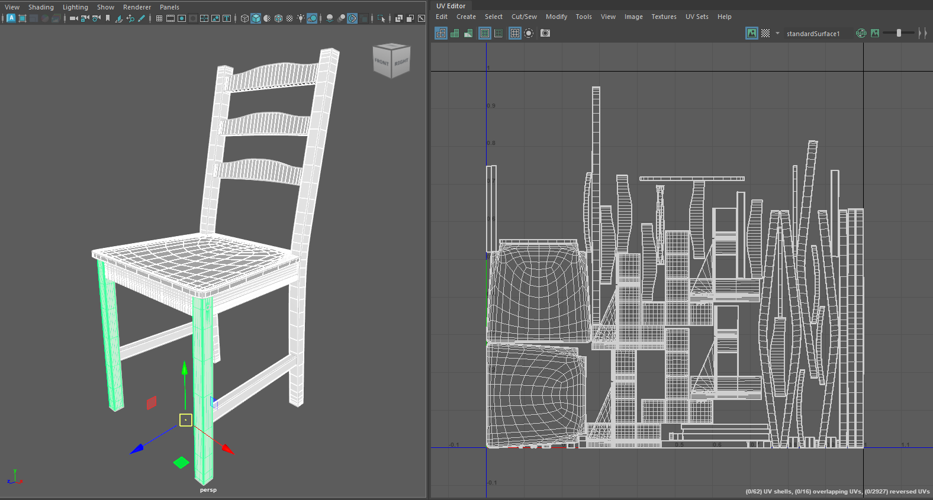
Task: Click the Grease Pencil icon
Action: [141, 18]
